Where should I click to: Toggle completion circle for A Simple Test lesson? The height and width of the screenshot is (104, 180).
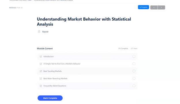tap(134, 64)
